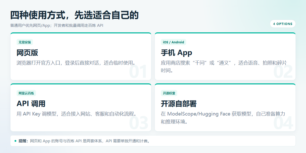Click the heading "四种使用方式，先选适合自己的"

pyautogui.click(x=74, y=15)
